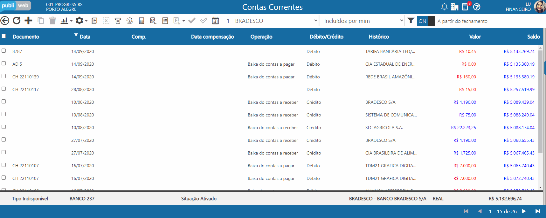Open the 1 - BRADESCO account dropdown
Screen dimensions: 546x218
coord(270,21)
